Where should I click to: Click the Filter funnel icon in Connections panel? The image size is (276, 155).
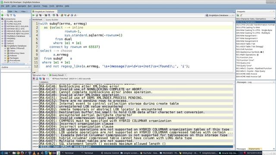[x=11, y=15]
